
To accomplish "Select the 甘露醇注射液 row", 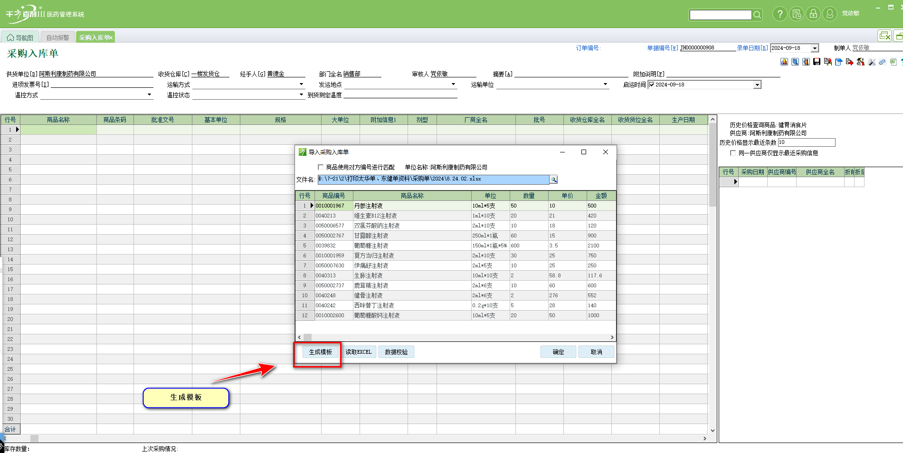I will (x=456, y=236).
